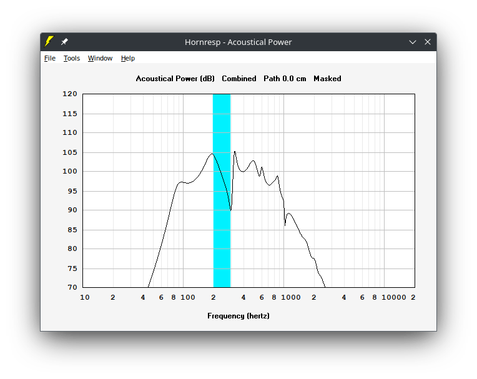Open the File menu
This screenshot has width=477, height=379.
click(x=50, y=58)
